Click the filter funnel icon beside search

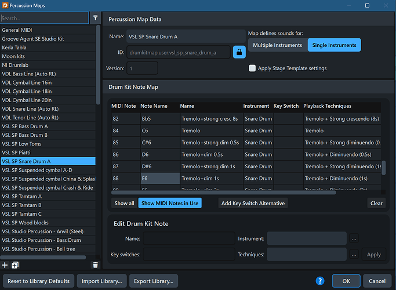tap(96, 17)
